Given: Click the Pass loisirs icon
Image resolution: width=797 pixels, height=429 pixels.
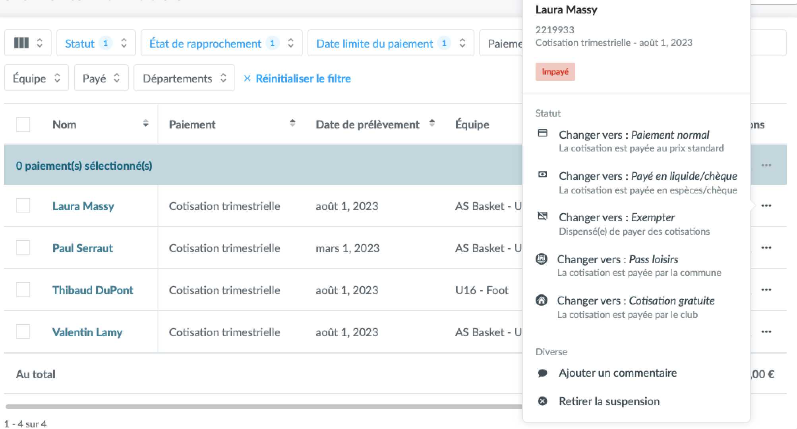Looking at the screenshot, I should 542,259.
